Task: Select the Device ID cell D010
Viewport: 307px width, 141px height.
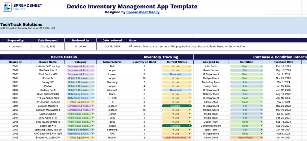Action: [15, 102]
